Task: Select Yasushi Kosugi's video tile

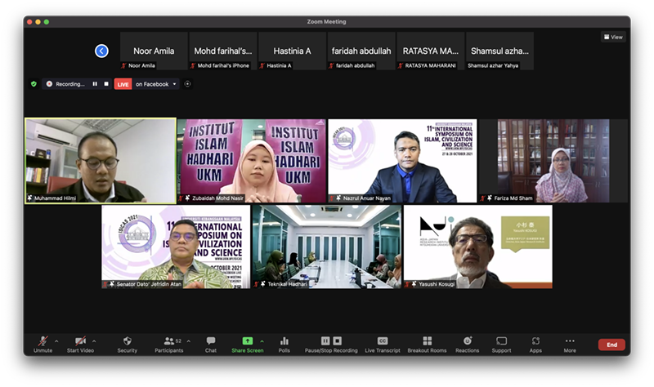Action: [477, 245]
